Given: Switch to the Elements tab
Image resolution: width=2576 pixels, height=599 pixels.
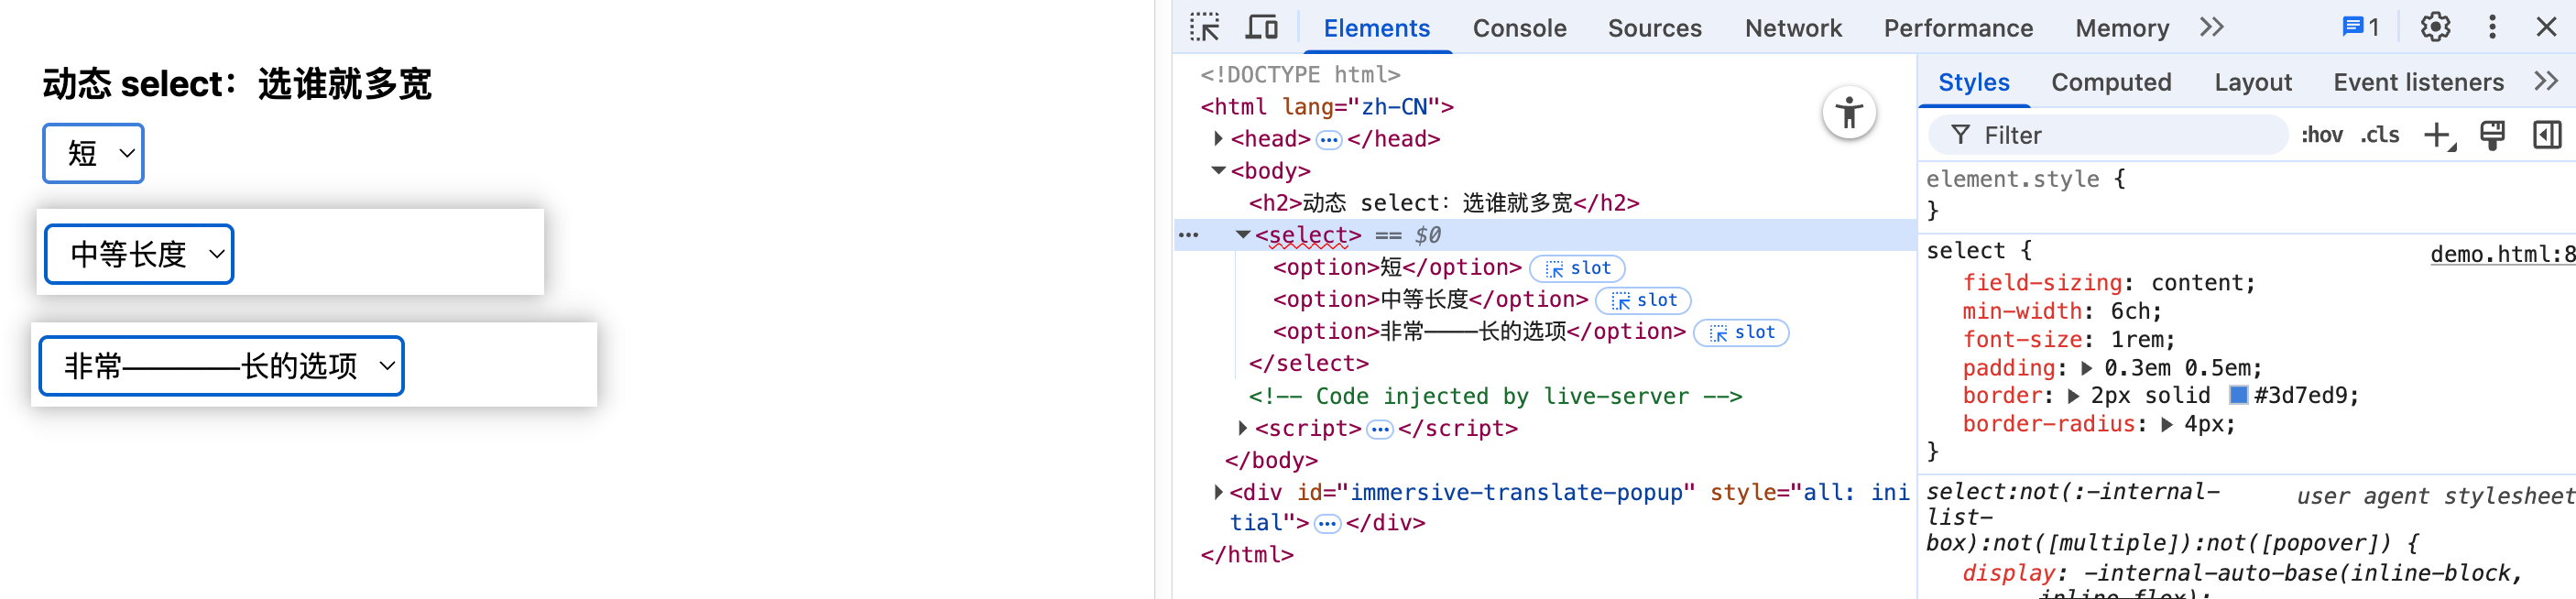Looking at the screenshot, I should coord(1376,28).
